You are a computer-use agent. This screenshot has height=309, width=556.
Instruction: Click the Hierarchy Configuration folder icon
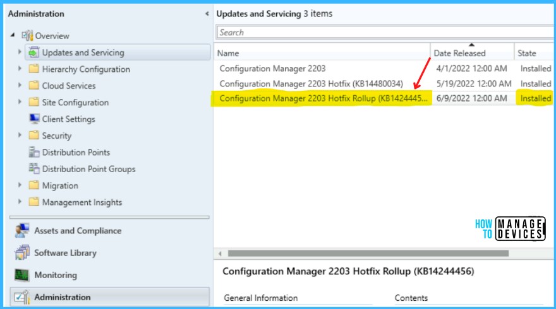click(33, 69)
